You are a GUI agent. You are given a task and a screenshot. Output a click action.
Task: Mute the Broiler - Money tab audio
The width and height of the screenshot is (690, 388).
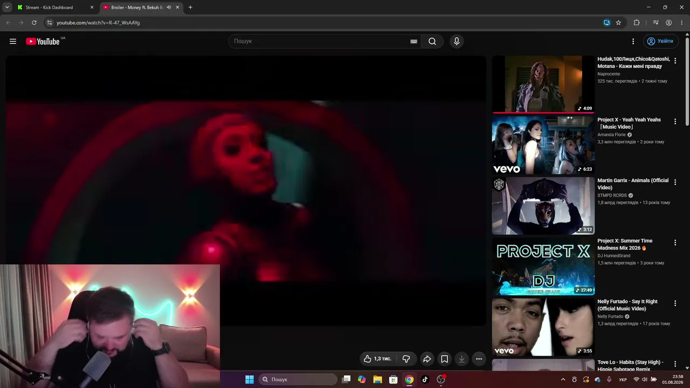[x=169, y=8]
